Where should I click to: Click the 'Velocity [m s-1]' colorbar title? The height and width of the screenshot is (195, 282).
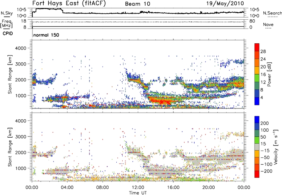276,147
